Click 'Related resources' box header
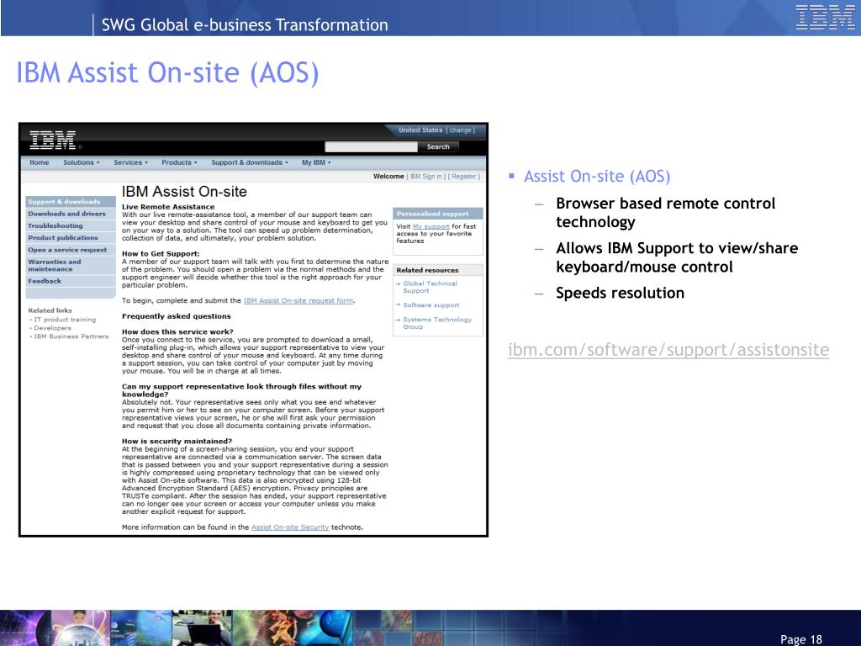Screen dimensions: 861x646 pyautogui.click(x=437, y=270)
